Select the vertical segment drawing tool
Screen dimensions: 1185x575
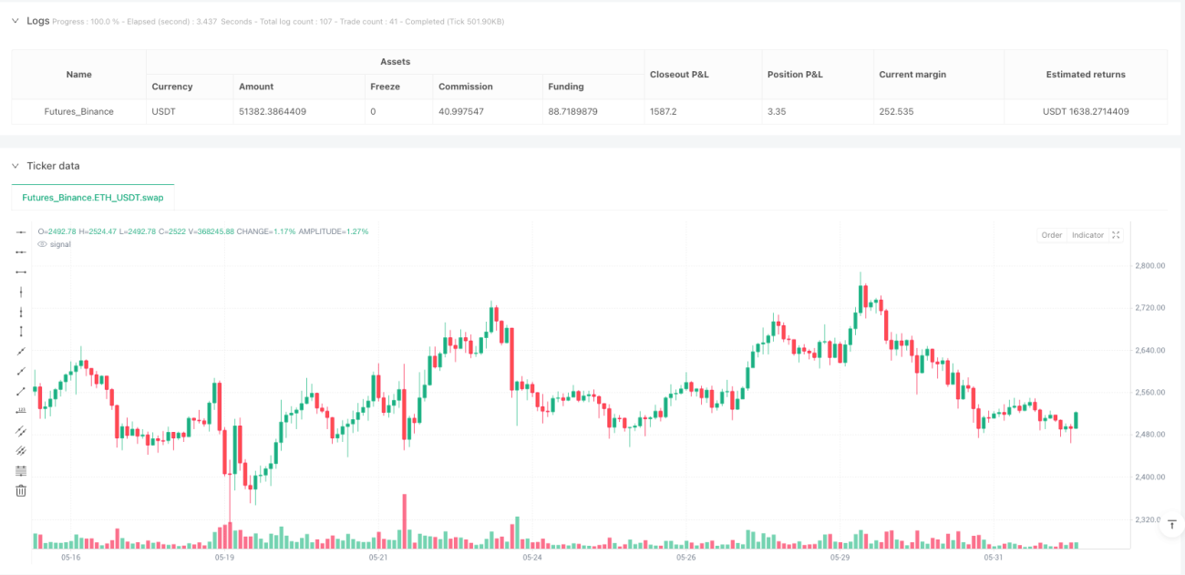click(x=21, y=332)
